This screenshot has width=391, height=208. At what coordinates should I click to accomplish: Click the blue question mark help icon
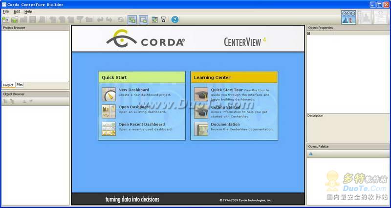[x=175, y=19]
